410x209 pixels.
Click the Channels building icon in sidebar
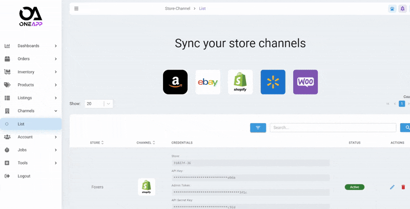pyautogui.click(x=7, y=111)
